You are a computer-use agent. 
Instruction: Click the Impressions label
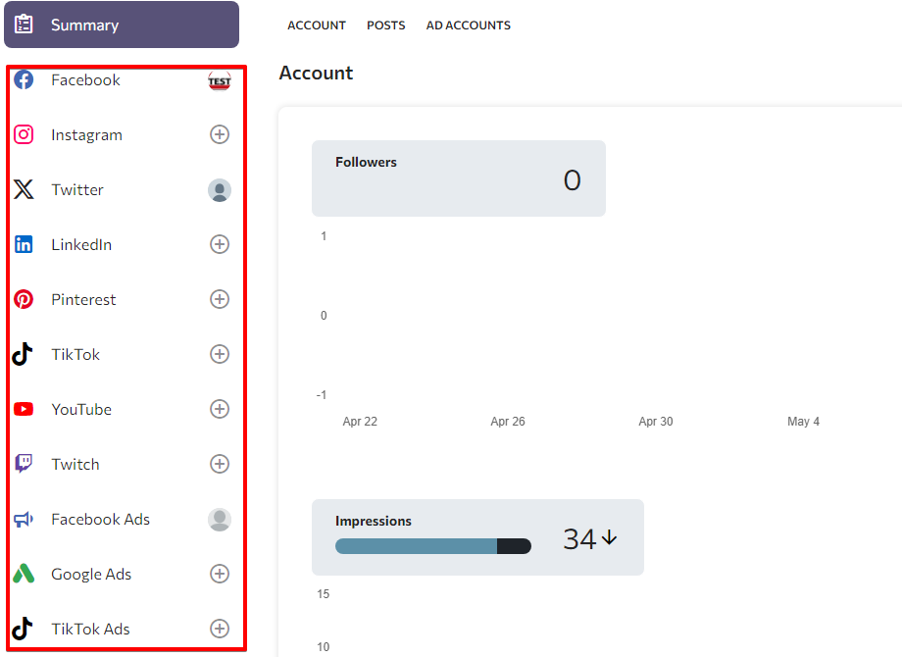coord(374,522)
